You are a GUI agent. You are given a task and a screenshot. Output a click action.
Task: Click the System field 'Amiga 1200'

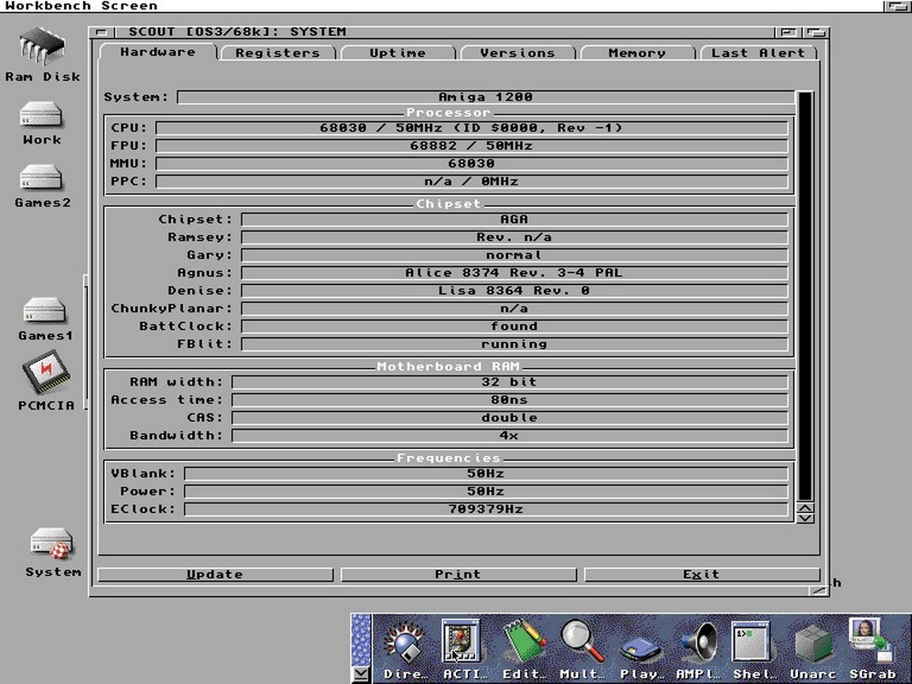(x=485, y=97)
